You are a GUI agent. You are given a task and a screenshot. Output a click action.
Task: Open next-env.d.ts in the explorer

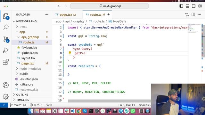click(32, 89)
